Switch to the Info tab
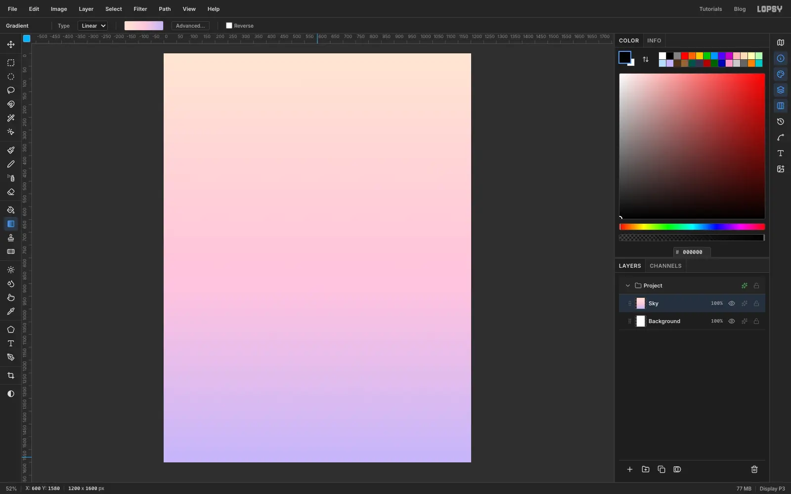Image resolution: width=791 pixels, height=494 pixels. click(654, 41)
